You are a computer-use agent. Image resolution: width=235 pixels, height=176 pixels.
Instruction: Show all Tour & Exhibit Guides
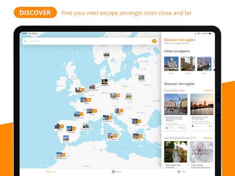click(208, 138)
